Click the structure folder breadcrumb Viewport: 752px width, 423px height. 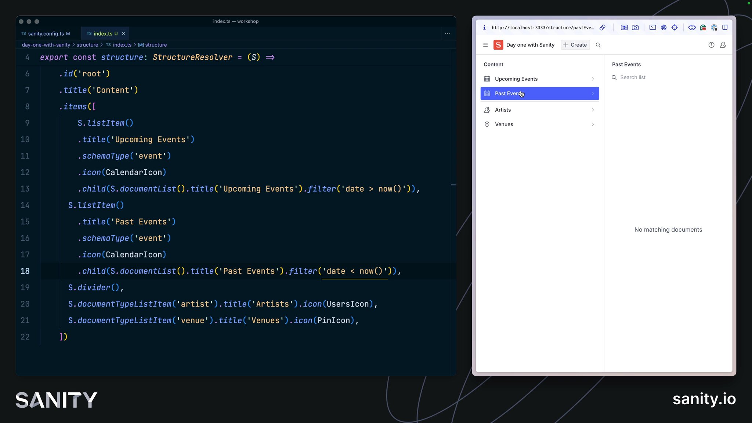87,45
